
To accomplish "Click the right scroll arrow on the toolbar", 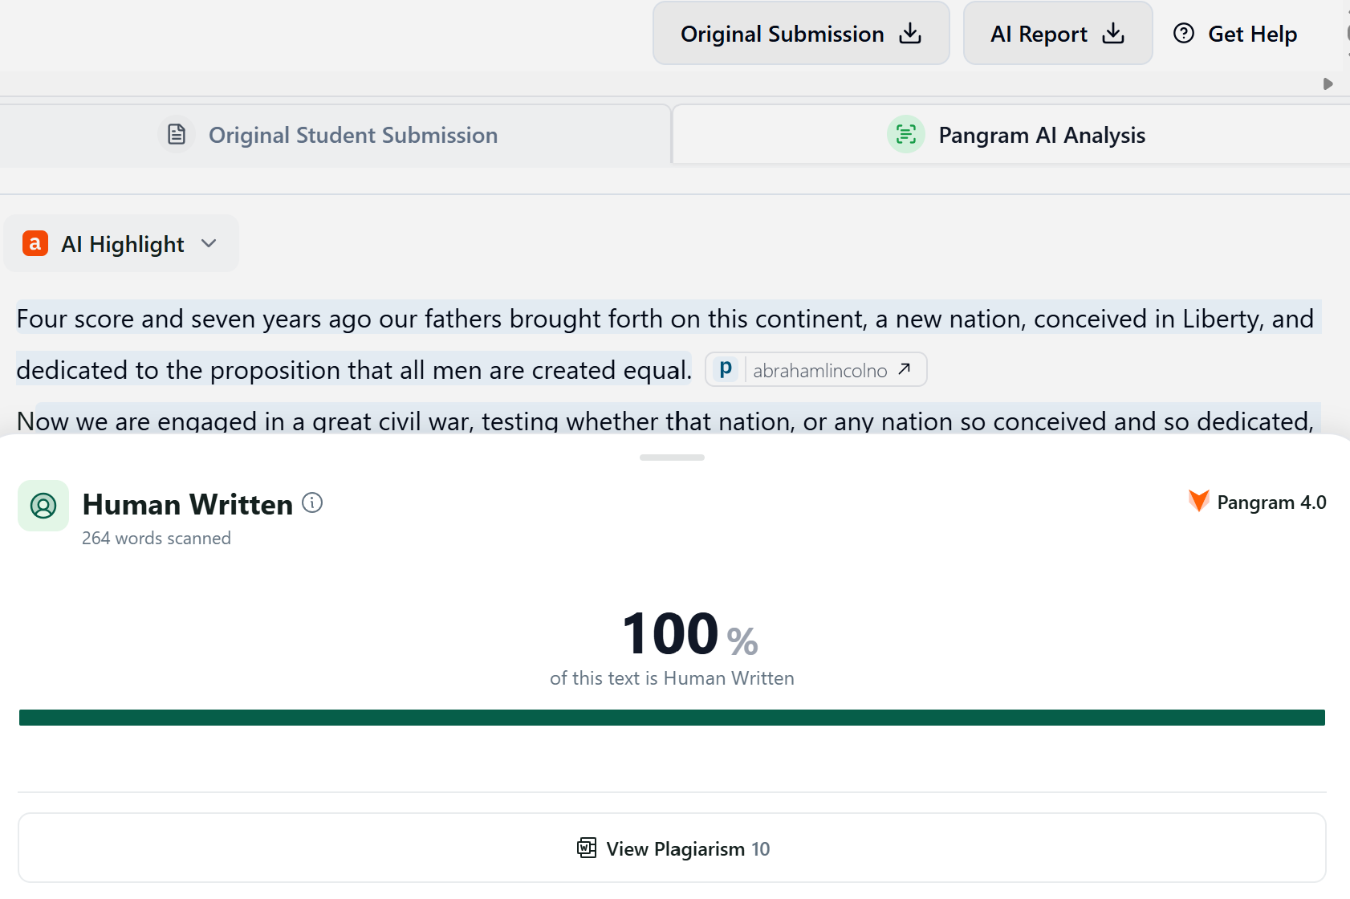I will pos(1328,83).
